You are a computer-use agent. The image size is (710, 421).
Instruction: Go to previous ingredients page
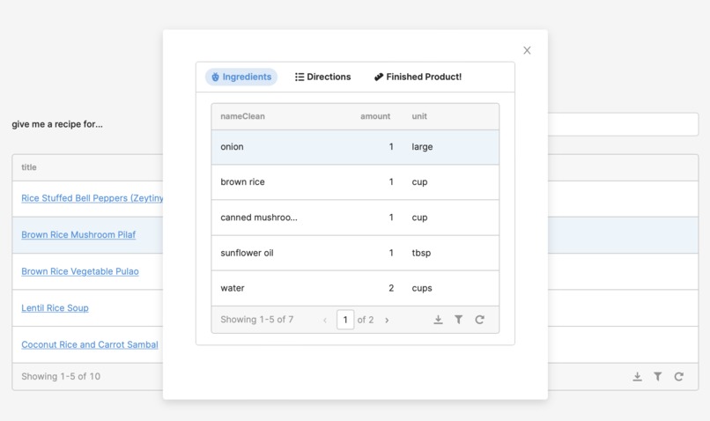[x=325, y=320]
